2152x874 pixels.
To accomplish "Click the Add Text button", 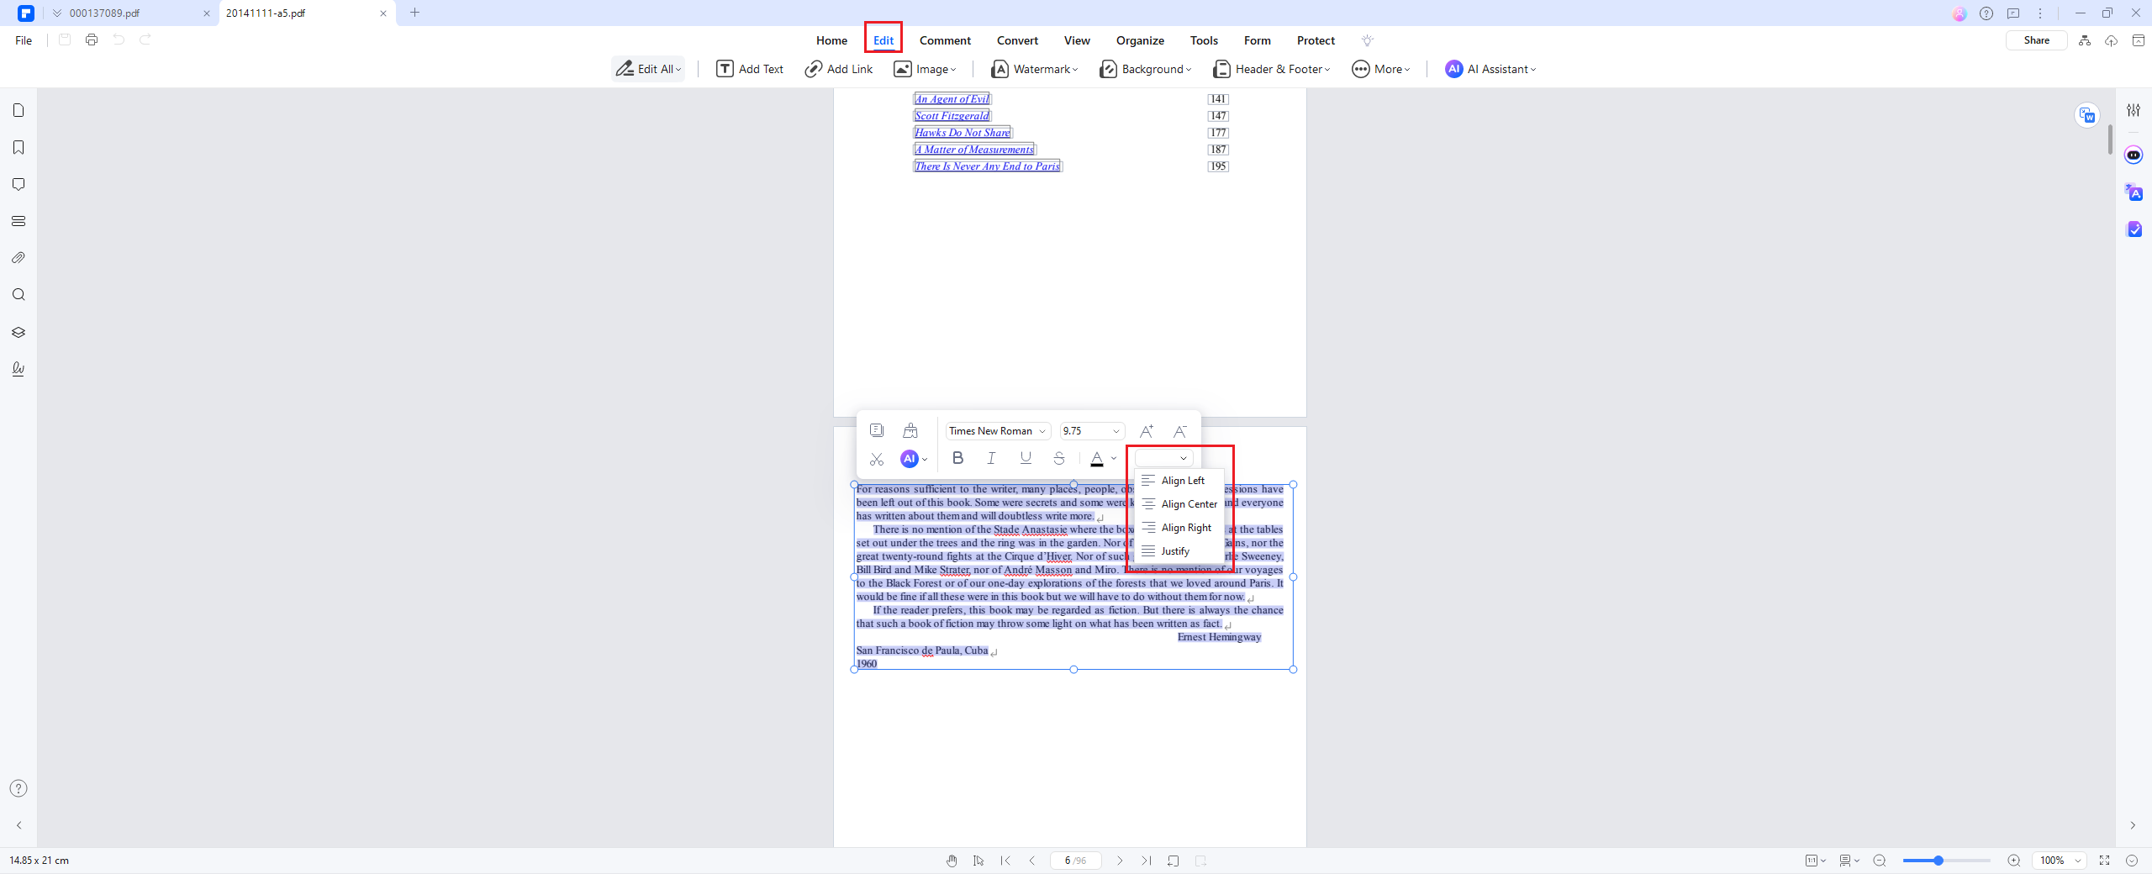I will pos(750,69).
